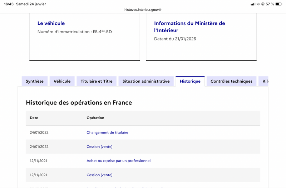Open the partially visible Kilométrage tab
Viewport: 286px width, 188px height.
coord(264,81)
